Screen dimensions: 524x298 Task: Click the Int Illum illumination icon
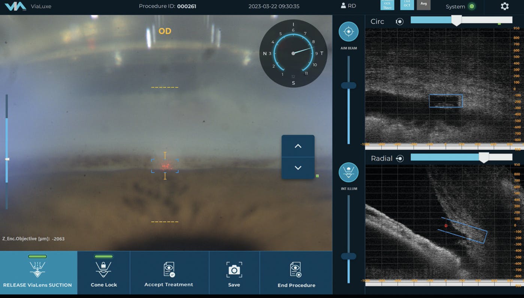(x=348, y=172)
